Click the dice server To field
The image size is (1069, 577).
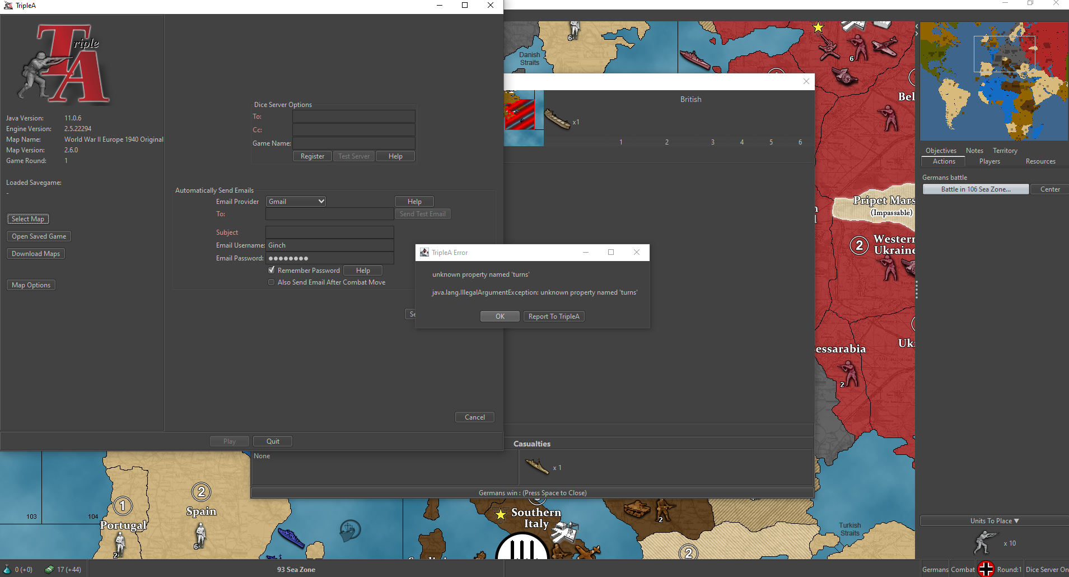coord(354,117)
